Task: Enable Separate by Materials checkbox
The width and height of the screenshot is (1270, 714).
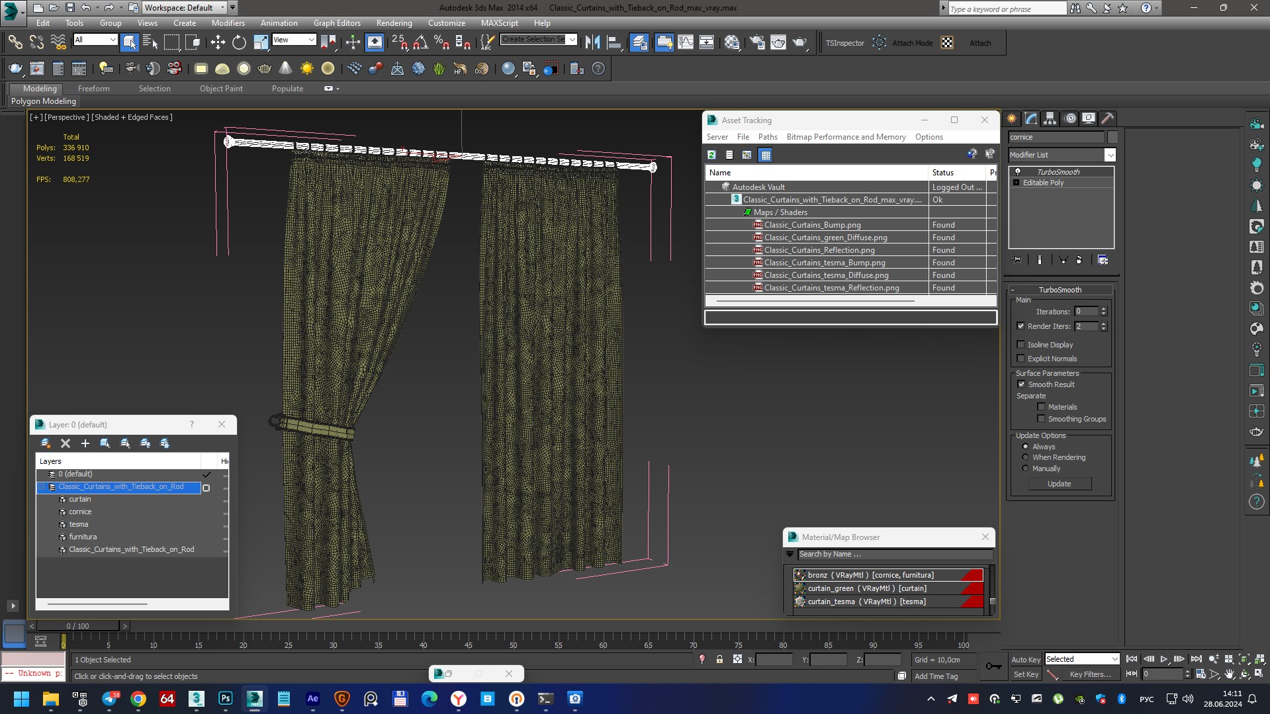Action: tap(1041, 407)
